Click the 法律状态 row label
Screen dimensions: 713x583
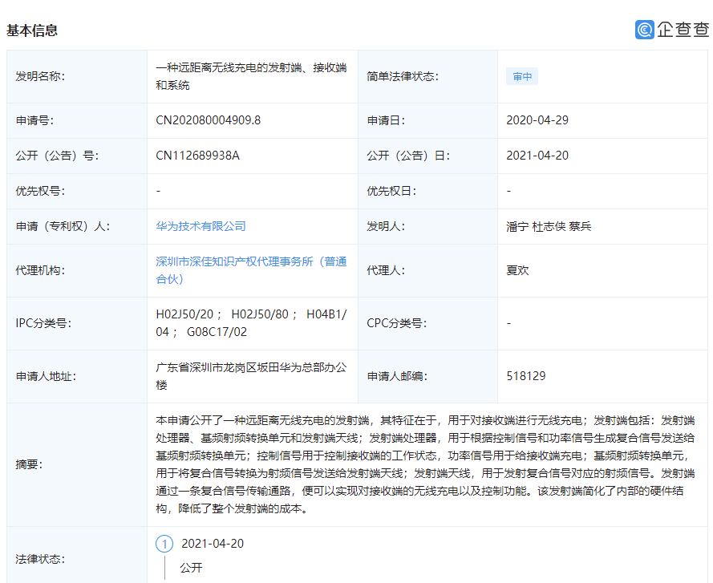[40, 558]
